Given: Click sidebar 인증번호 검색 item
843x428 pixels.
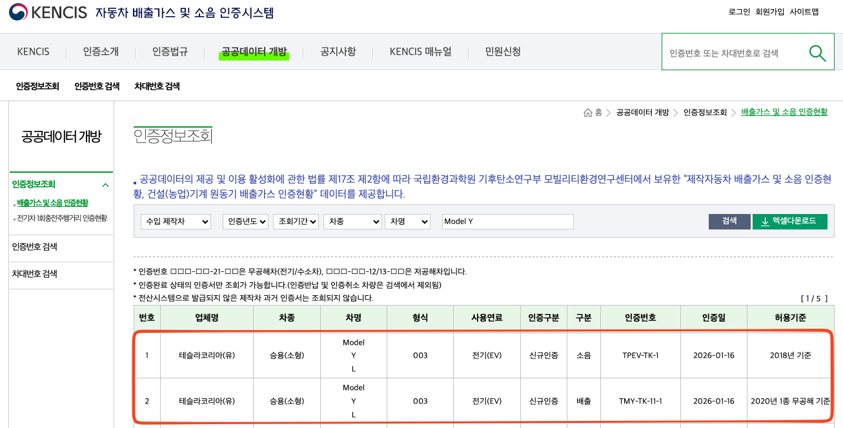Looking at the screenshot, I should (x=34, y=247).
